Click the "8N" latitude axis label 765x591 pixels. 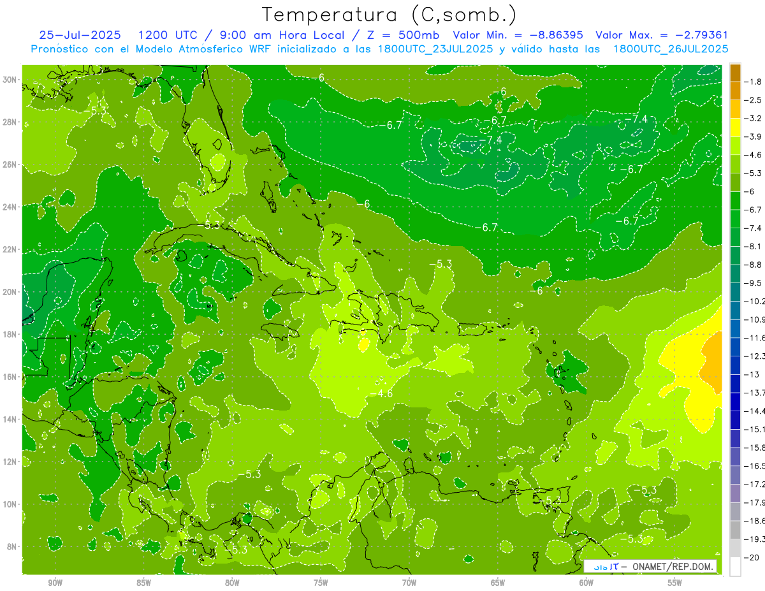click(x=12, y=546)
